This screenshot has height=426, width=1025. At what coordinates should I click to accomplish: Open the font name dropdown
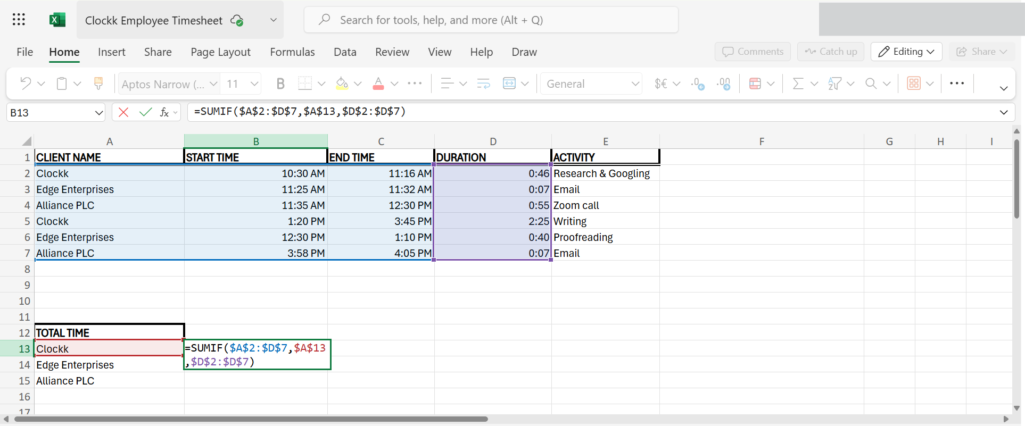pos(213,83)
